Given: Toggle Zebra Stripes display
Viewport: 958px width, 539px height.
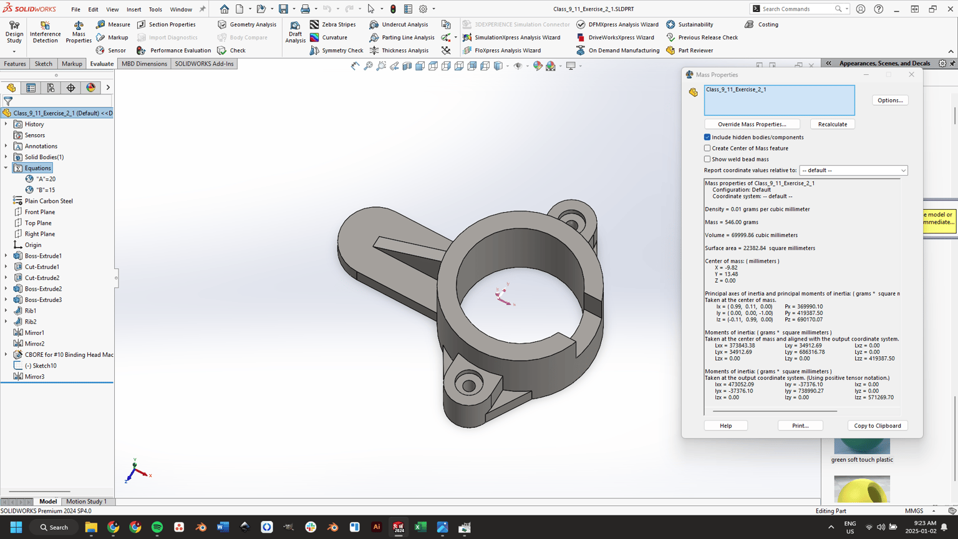Looking at the screenshot, I should click(x=332, y=24).
